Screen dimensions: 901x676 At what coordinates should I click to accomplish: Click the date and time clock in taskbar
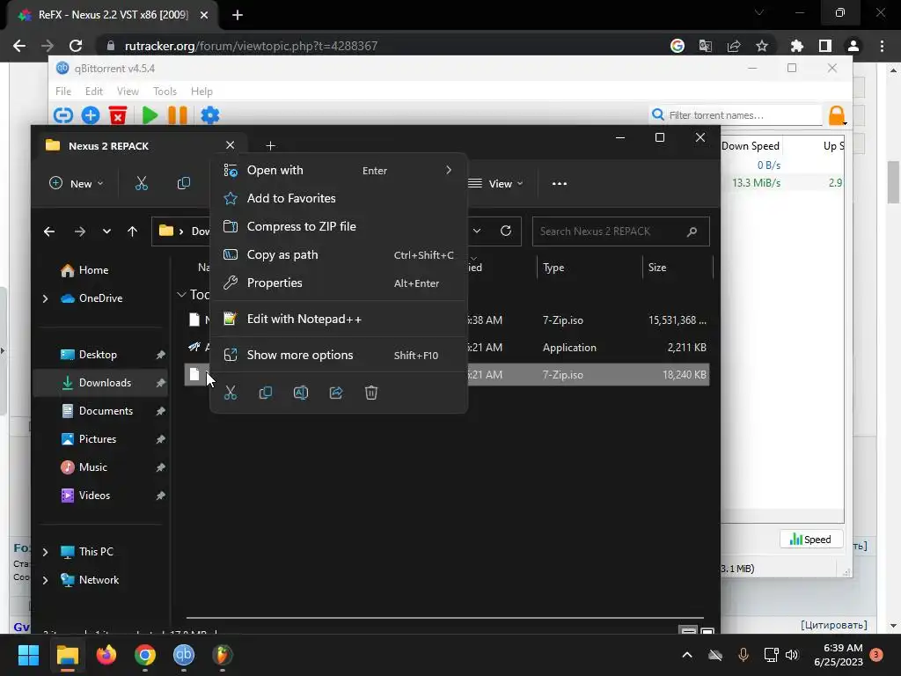pyautogui.click(x=839, y=655)
